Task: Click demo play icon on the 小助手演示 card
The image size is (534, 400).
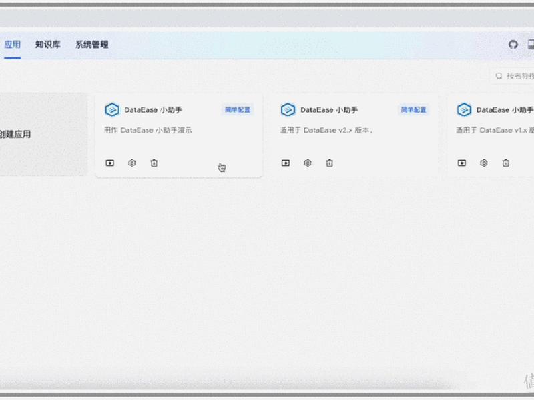Action: pos(110,163)
